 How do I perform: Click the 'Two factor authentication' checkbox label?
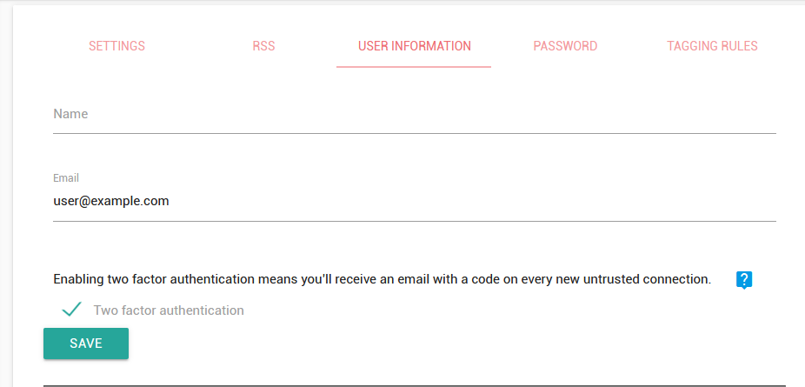tap(169, 310)
